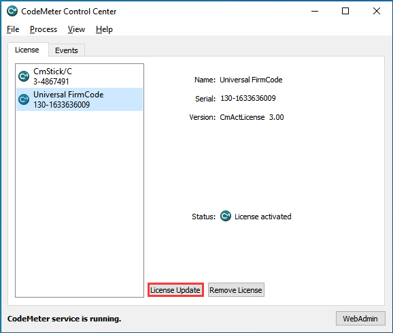Open the Process menu
Image resolution: width=393 pixels, height=333 pixels.
(x=44, y=29)
